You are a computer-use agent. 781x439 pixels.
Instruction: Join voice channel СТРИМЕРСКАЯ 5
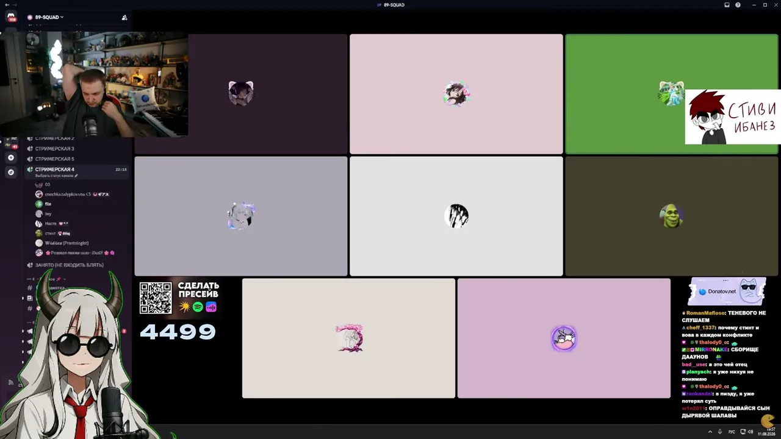(x=54, y=159)
